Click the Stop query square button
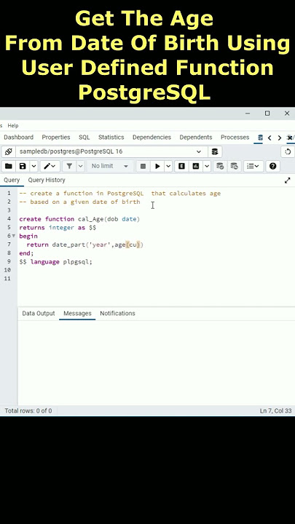 143,166
